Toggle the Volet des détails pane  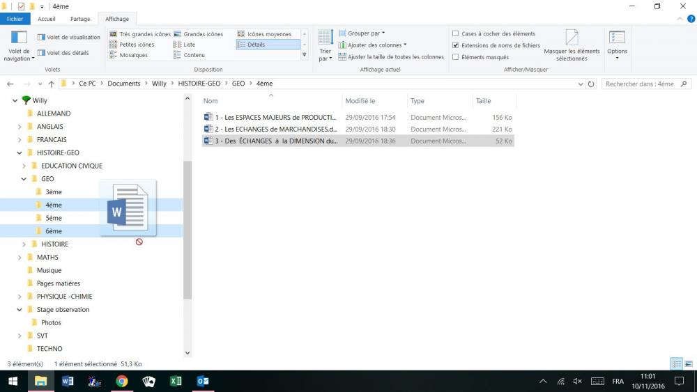tap(63, 53)
